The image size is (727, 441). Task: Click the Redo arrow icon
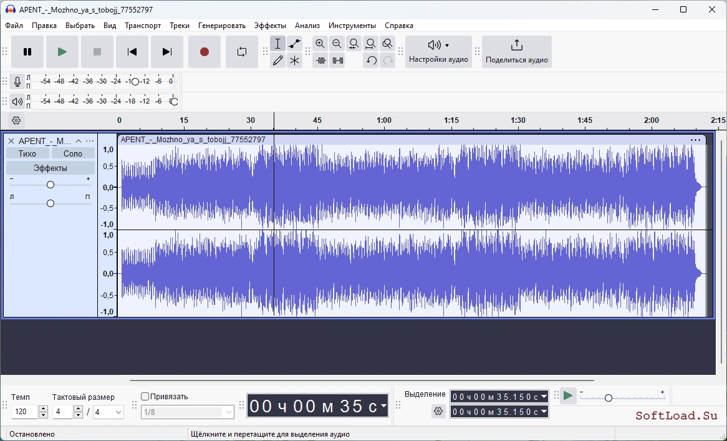point(388,61)
